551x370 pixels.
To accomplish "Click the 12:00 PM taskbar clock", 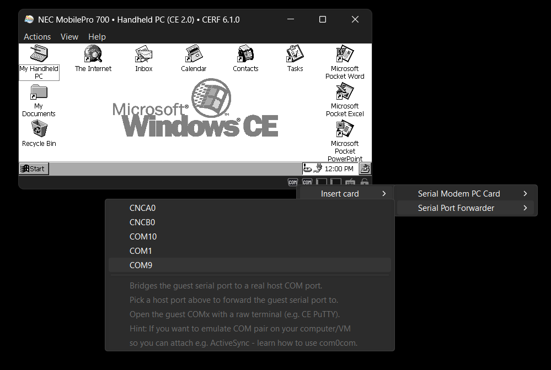I will [339, 168].
